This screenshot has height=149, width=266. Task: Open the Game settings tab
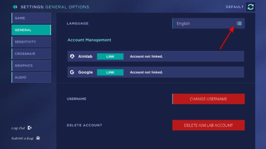[x=31, y=18]
